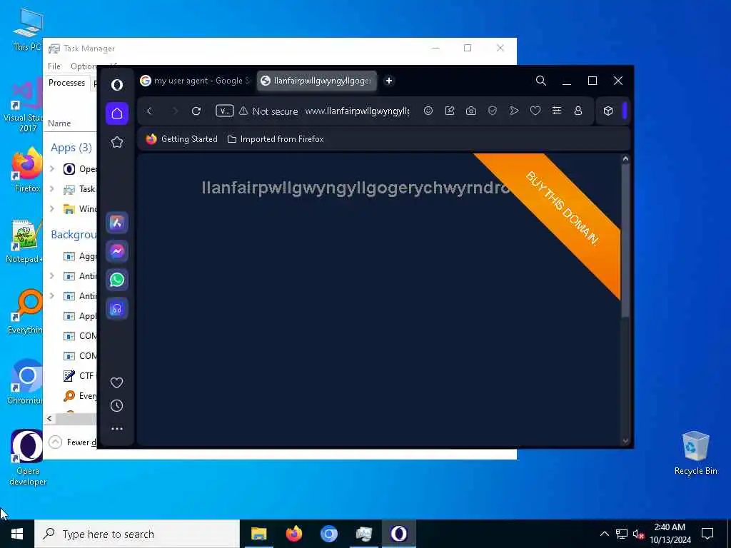Viewport: 731px width, 548px height.
Task: Click Task Manager horizontal scroll left arrow
Action: pos(49,418)
